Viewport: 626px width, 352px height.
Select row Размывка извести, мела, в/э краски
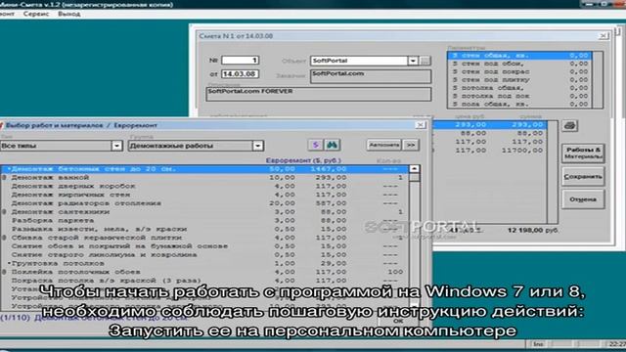204,229
